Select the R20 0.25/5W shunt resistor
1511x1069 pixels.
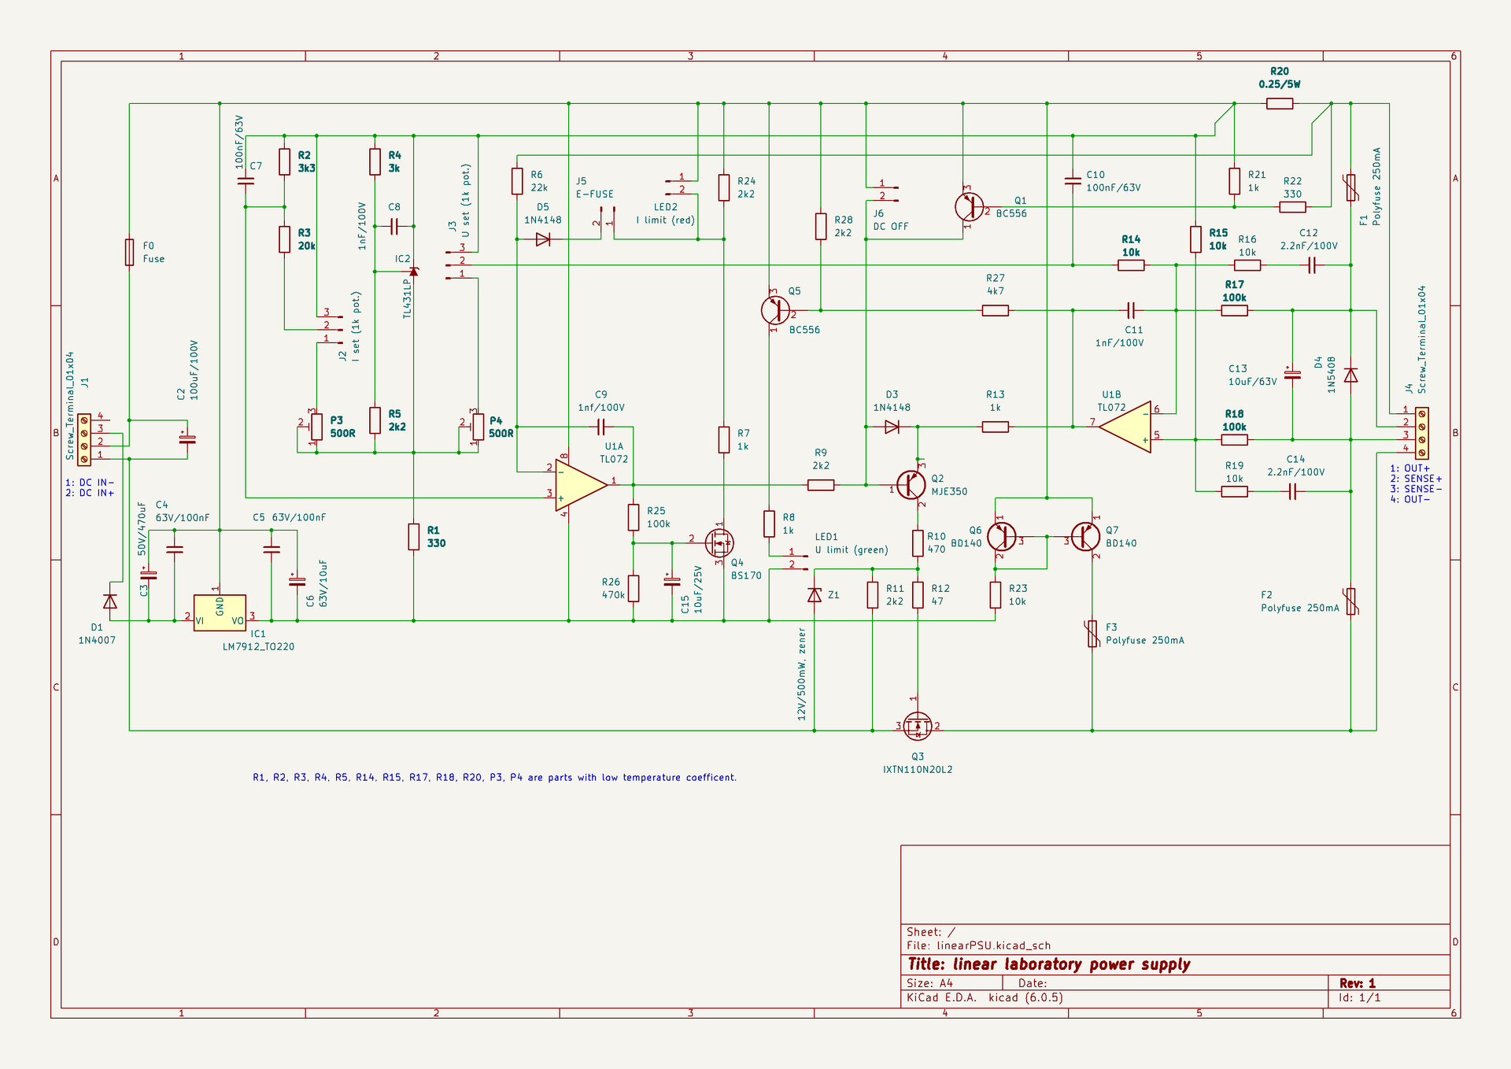click(x=1280, y=103)
